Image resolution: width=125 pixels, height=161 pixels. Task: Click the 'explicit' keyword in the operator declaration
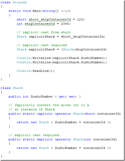(45, 139)
